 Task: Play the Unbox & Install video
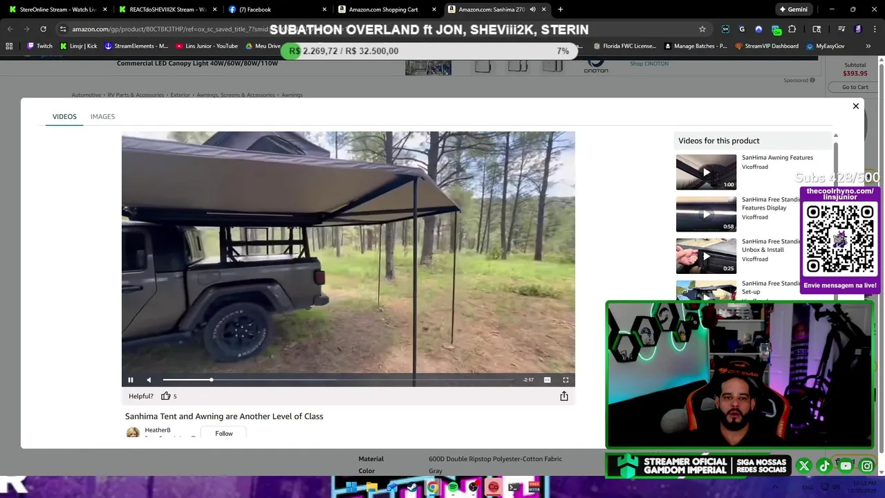(x=706, y=256)
